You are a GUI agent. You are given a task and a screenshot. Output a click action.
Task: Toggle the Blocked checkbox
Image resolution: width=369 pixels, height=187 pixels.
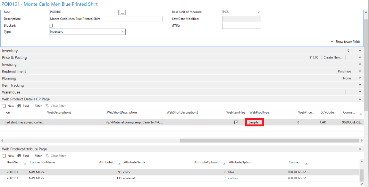[x=51, y=26]
